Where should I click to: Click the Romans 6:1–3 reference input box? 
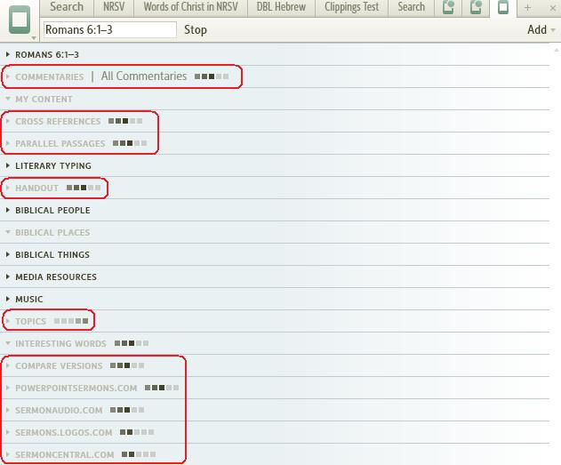coord(110,29)
